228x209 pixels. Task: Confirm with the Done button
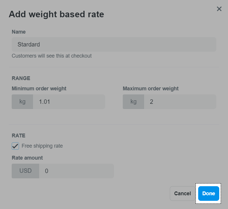tap(208, 194)
